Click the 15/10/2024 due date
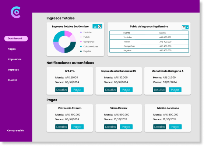 coord(170,119)
